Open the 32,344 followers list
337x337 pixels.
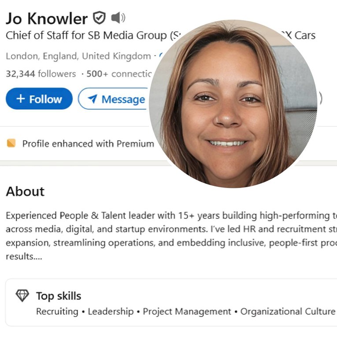[x=41, y=74]
